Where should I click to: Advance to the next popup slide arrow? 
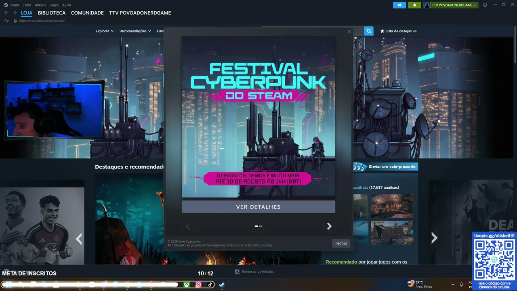pos(329,226)
